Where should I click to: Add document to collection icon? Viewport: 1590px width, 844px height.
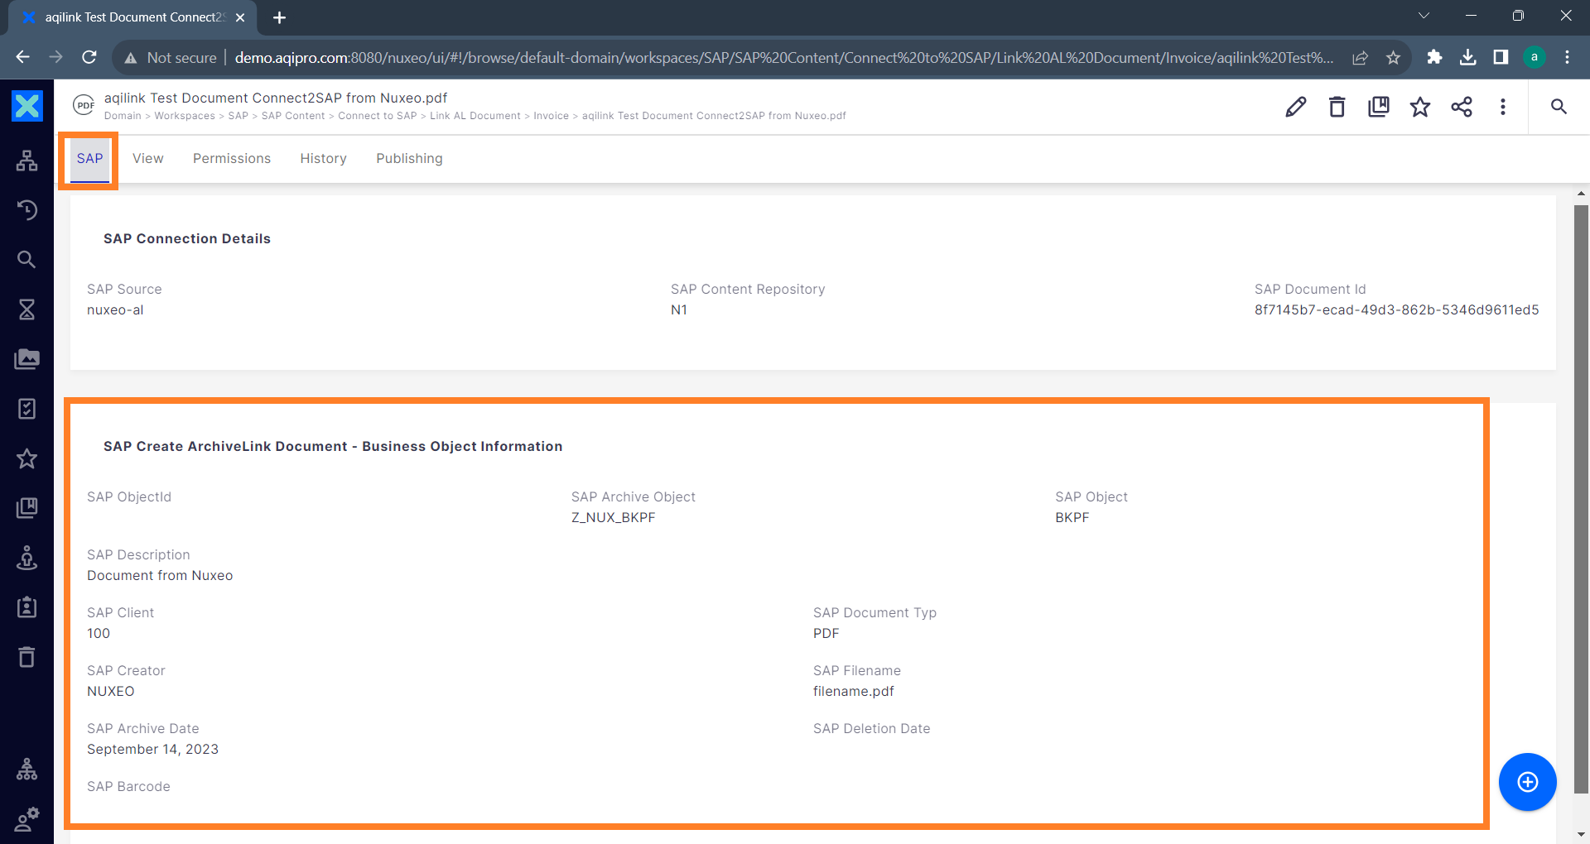[1379, 107]
